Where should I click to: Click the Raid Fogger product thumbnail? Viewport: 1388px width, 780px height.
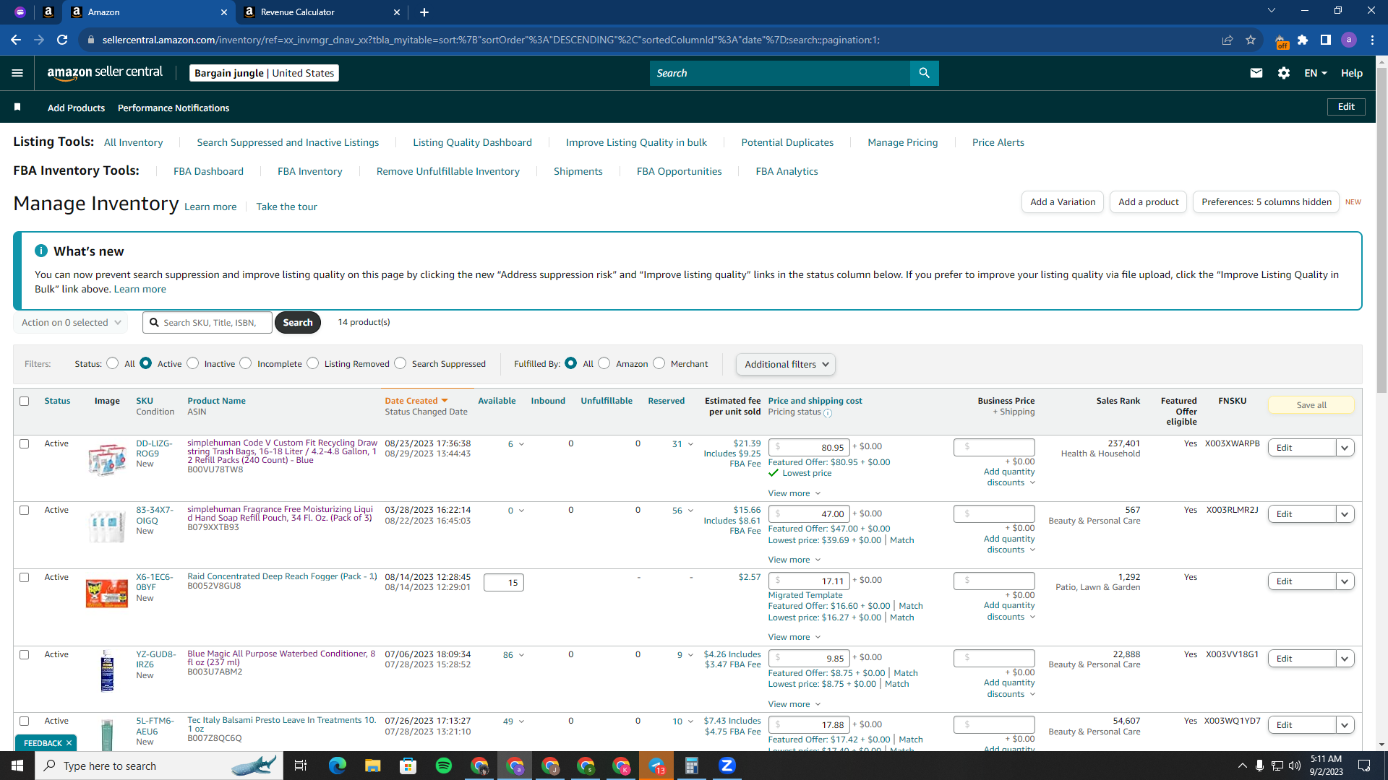point(107,593)
